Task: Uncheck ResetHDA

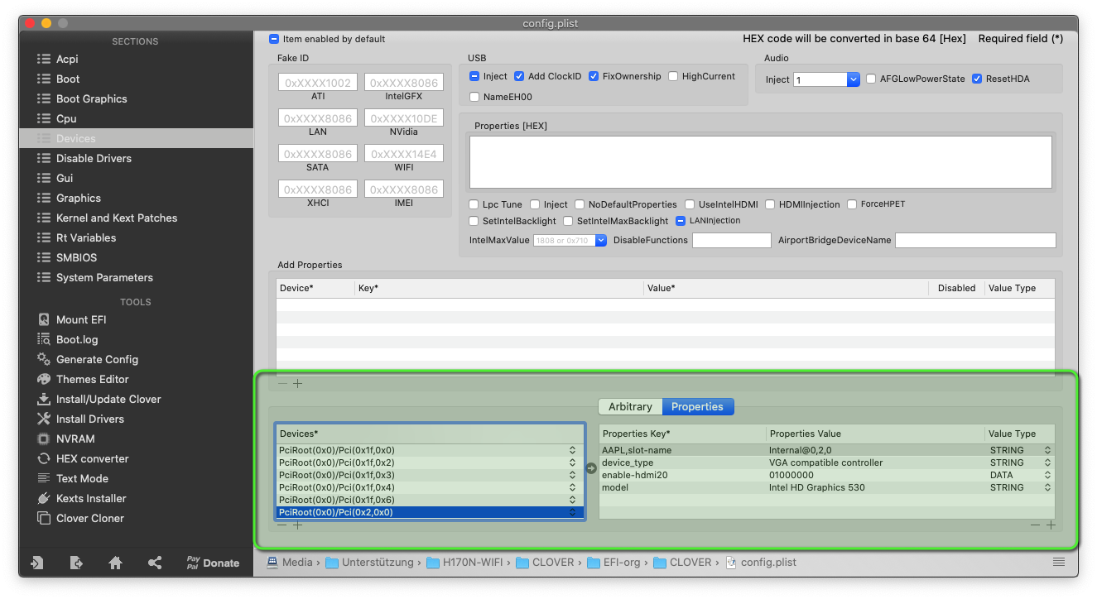Action: pos(977,79)
